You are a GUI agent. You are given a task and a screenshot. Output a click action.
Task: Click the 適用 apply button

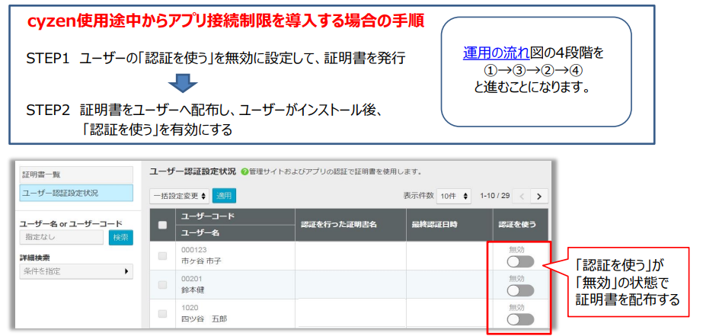(224, 196)
